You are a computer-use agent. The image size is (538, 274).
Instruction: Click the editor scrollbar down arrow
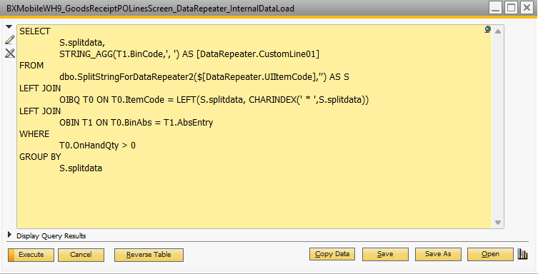pyautogui.click(x=498, y=223)
